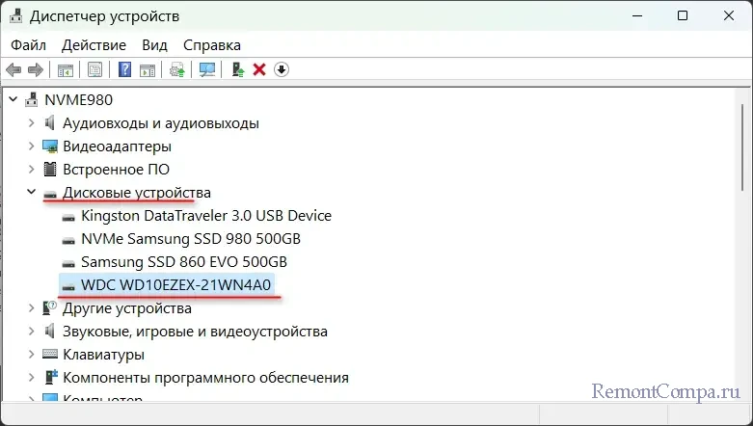Open the Действие menu
This screenshot has height=426, width=753.
pyautogui.click(x=94, y=45)
